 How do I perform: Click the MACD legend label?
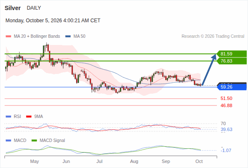coord(20,141)
